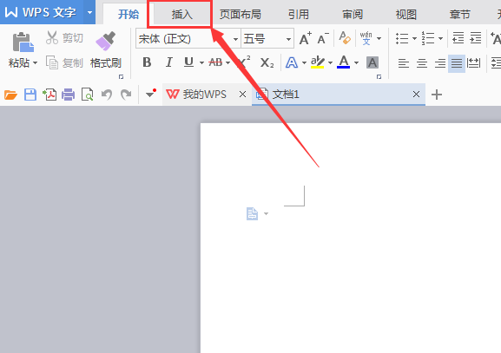
Task: Click the paste options icon in document
Action: click(x=252, y=214)
